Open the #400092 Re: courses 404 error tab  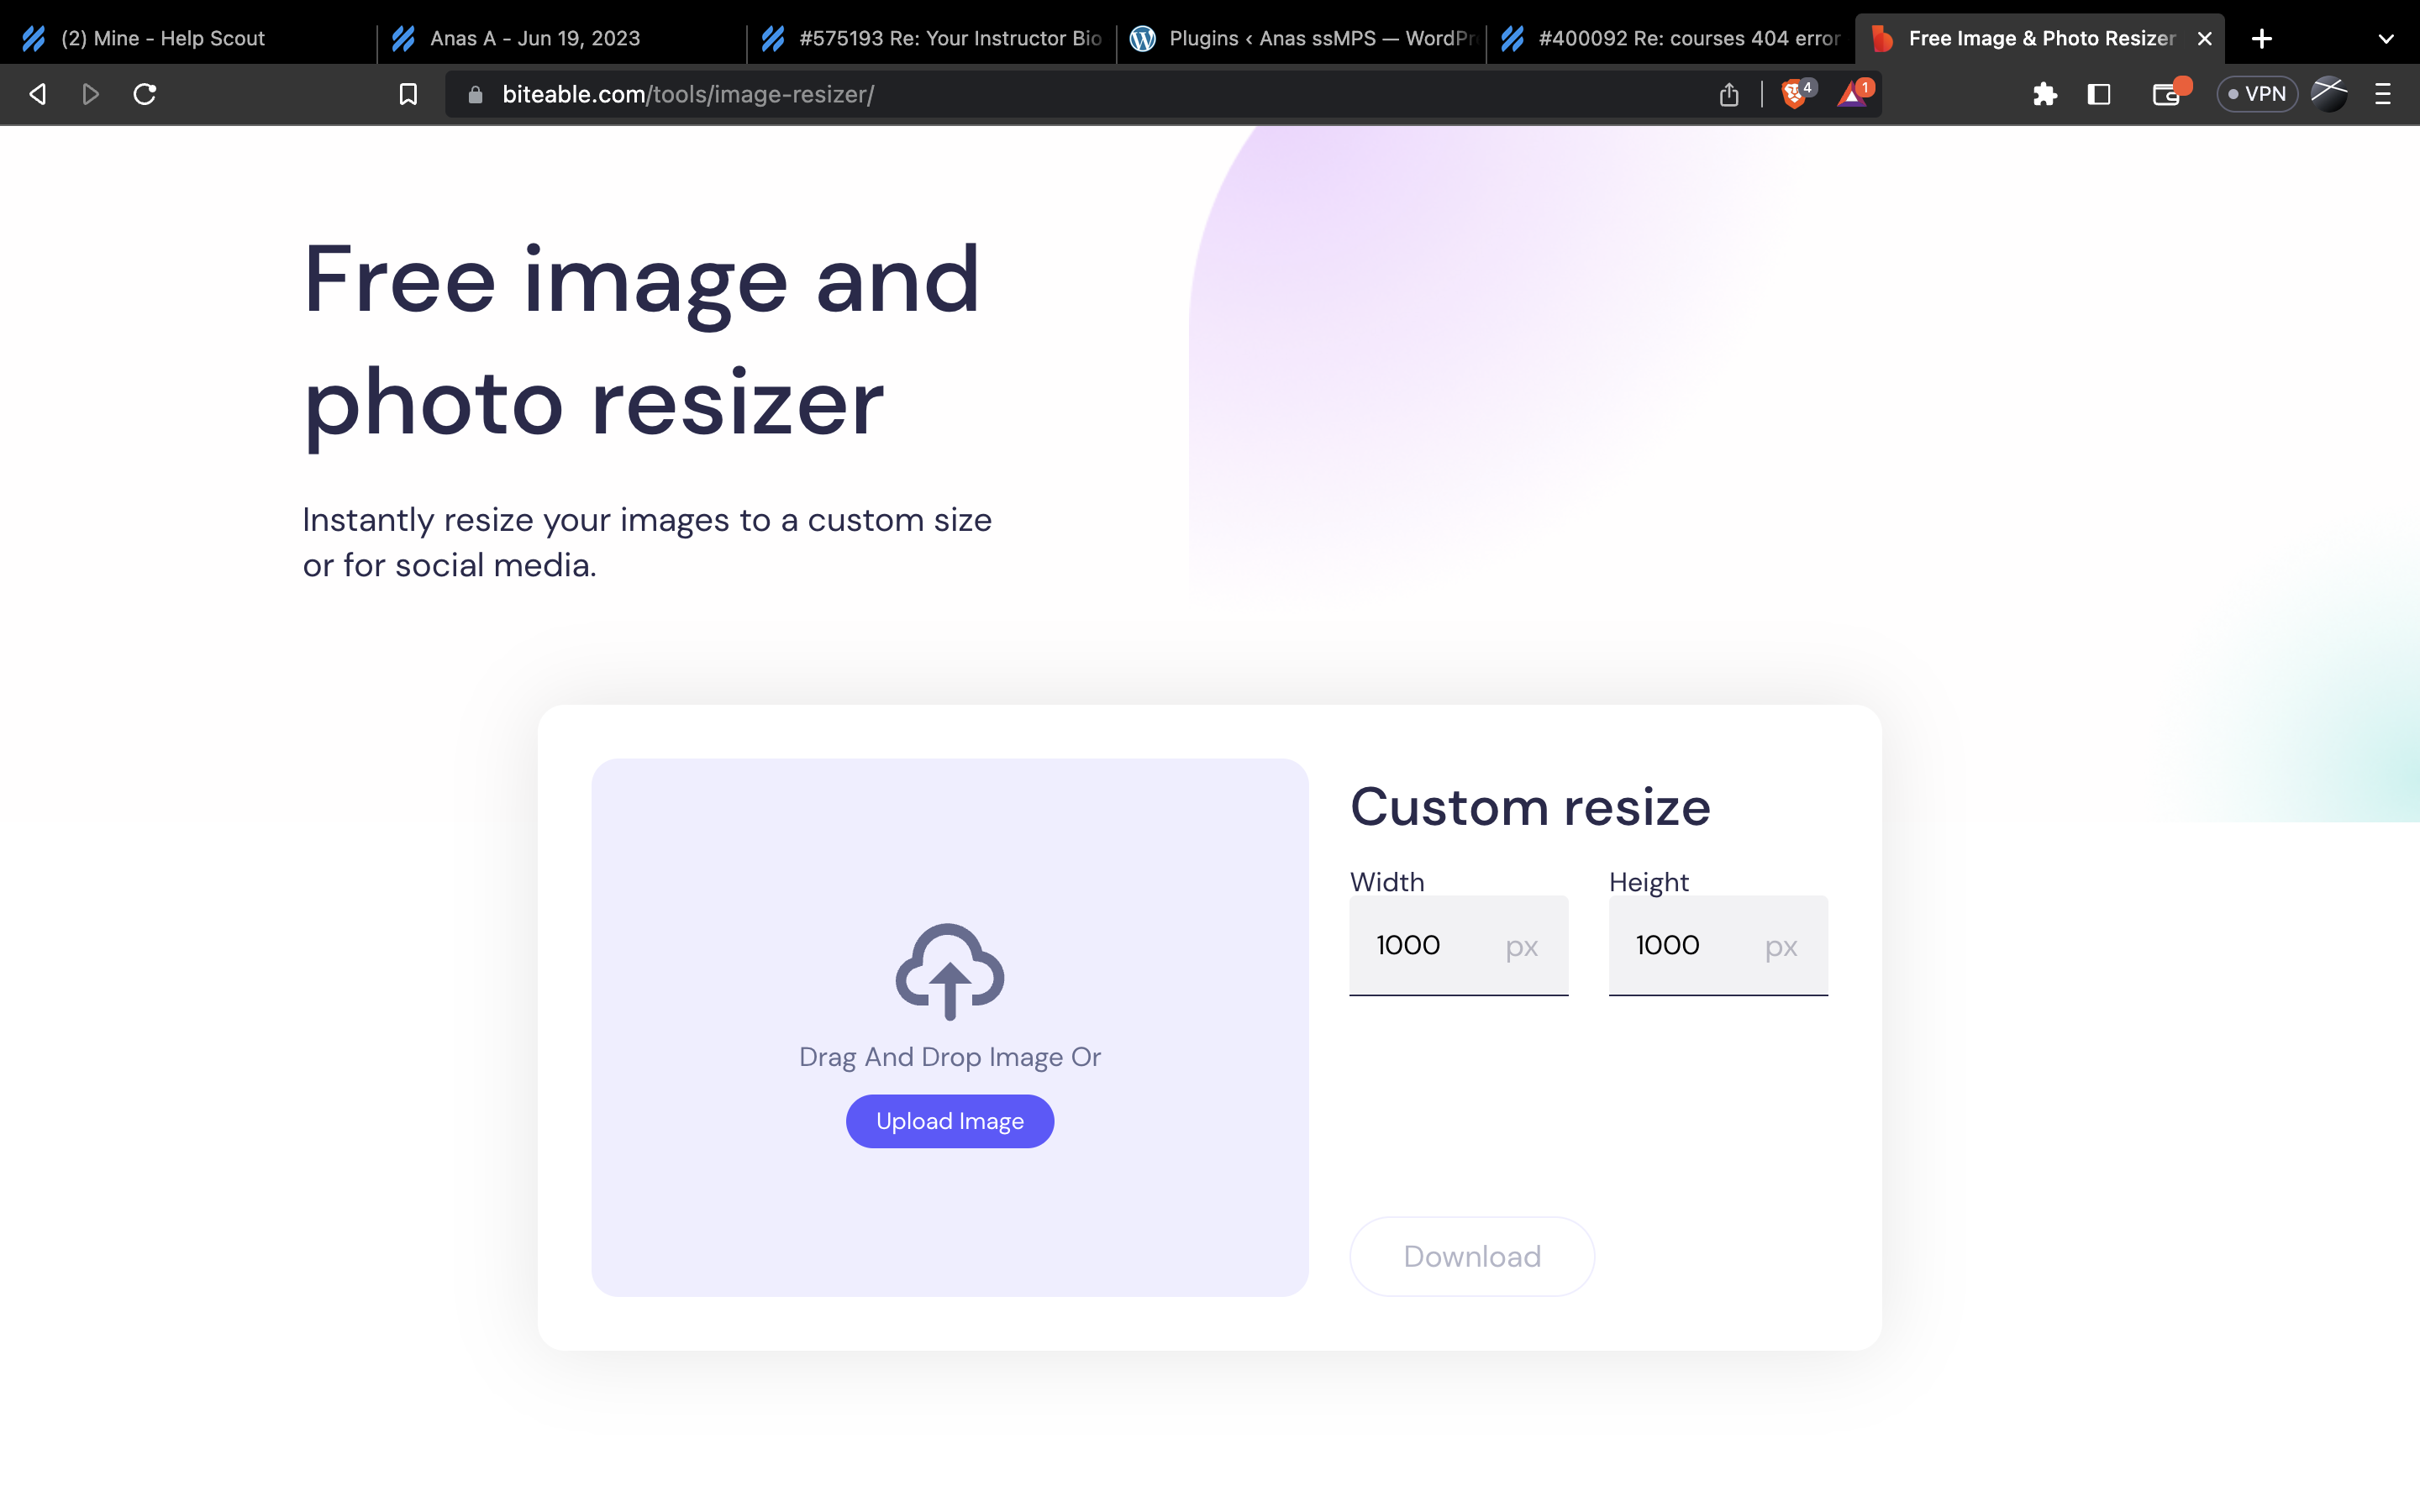pyautogui.click(x=1670, y=38)
